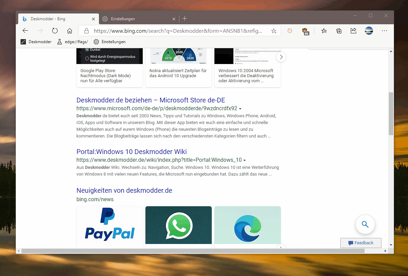408x276 pixels.
Task: Add this page to favorites with the star
Action: [274, 31]
